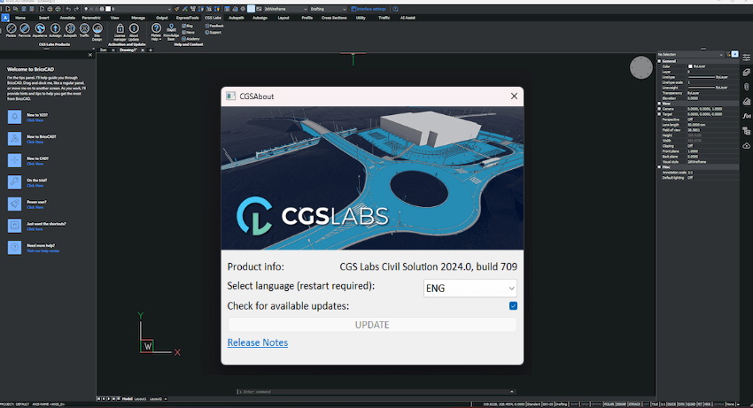Open the Blog link in ribbon

(188, 26)
